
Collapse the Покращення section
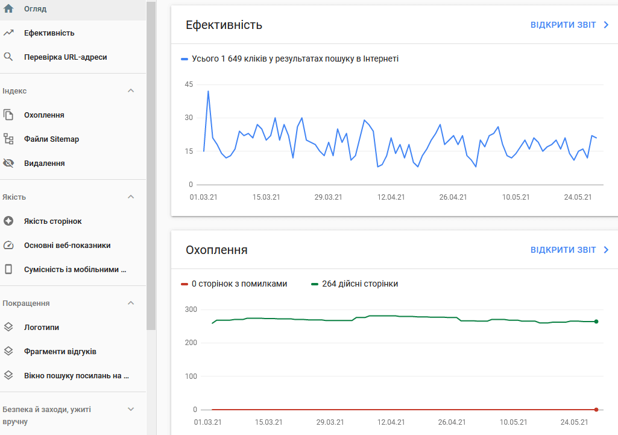pos(131,303)
